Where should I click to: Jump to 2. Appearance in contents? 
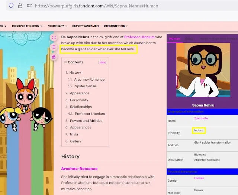(x=77, y=93)
